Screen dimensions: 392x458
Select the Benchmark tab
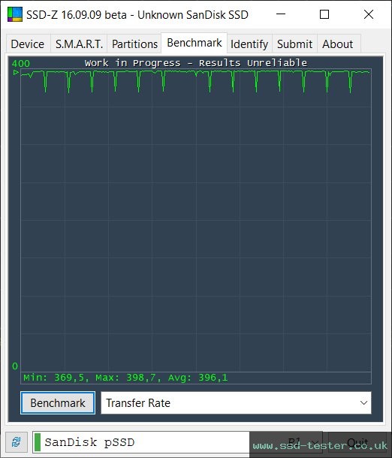(x=194, y=43)
